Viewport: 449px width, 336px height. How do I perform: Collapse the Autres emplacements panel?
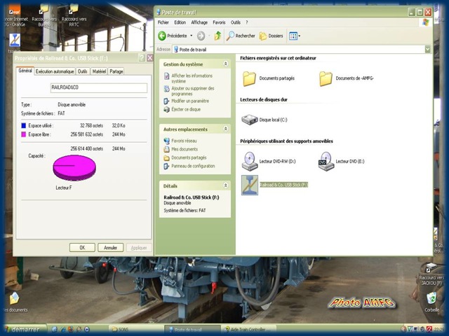(225, 129)
